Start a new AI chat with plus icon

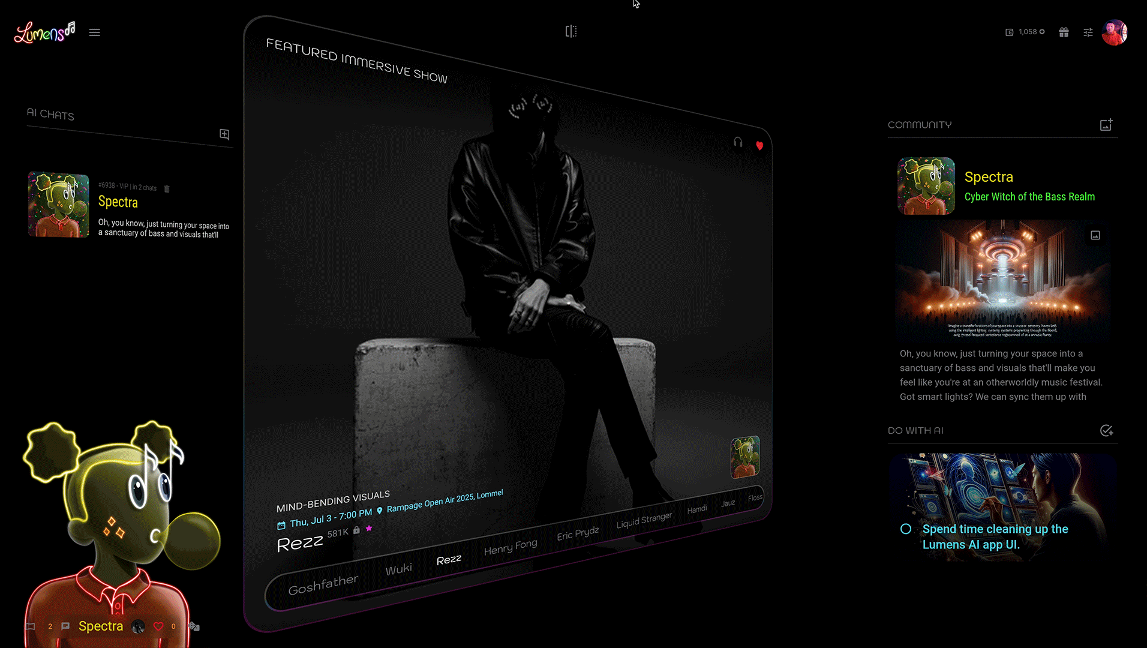(224, 134)
